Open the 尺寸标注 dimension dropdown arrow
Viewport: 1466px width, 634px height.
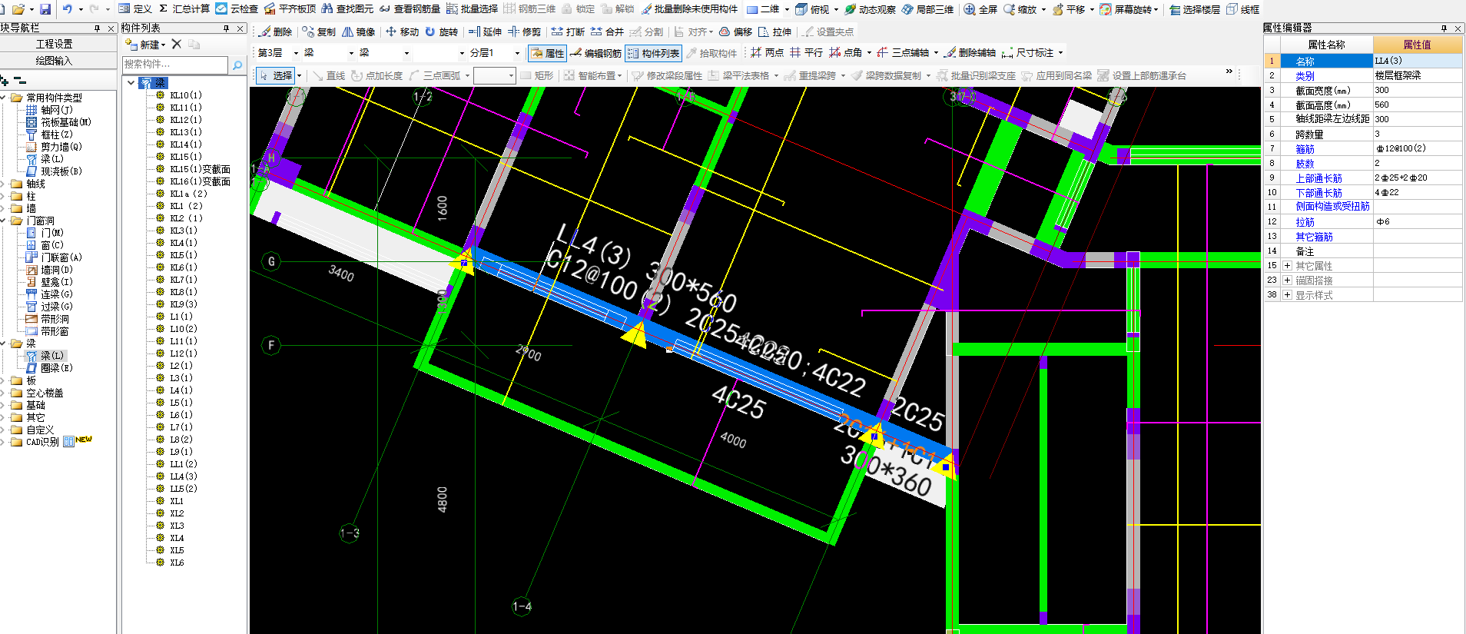[1060, 52]
